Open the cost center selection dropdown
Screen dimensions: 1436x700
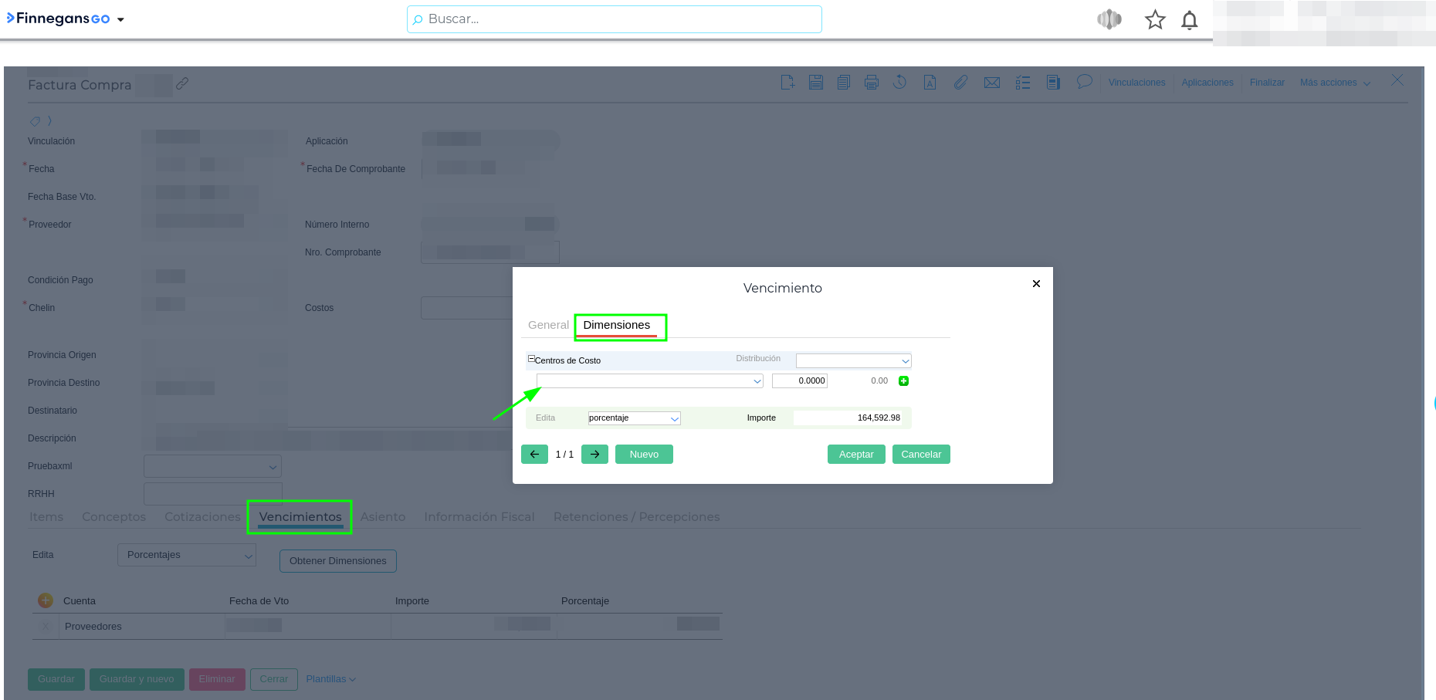point(649,381)
